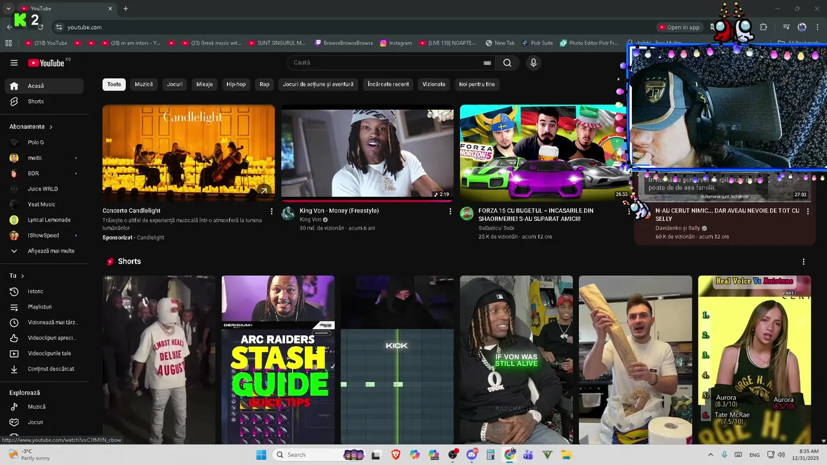The height and width of the screenshot is (465, 827).
Task: Open the on-screen keyboard icon in search box
Action: (x=487, y=63)
